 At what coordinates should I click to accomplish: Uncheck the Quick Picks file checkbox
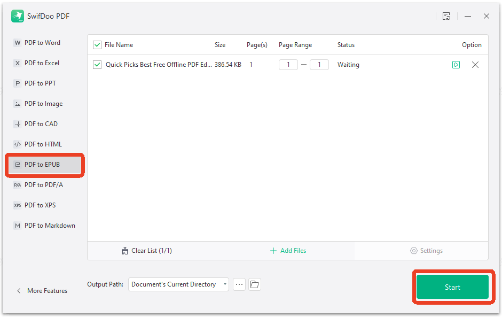[97, 65]
